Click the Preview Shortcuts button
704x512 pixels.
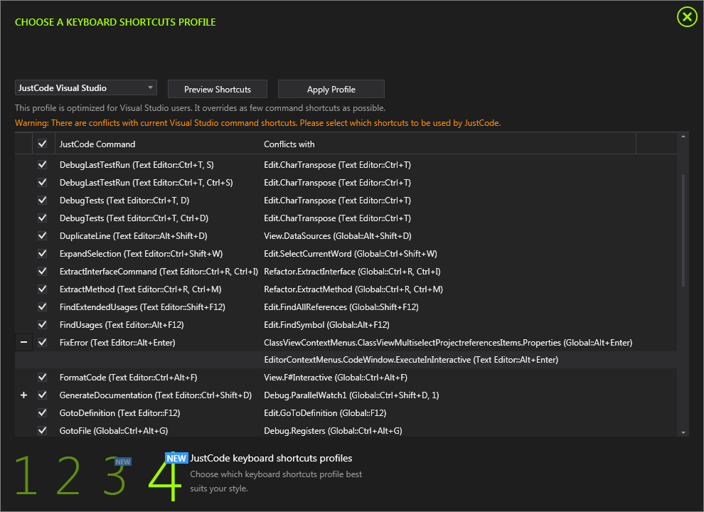coord(218,89)
